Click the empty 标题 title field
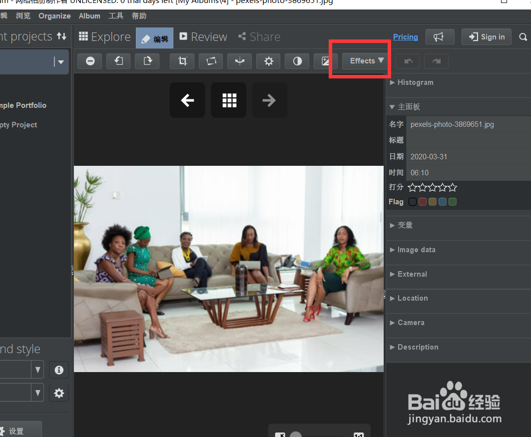This screenshot has width=531, height=437. pos(469,140)
